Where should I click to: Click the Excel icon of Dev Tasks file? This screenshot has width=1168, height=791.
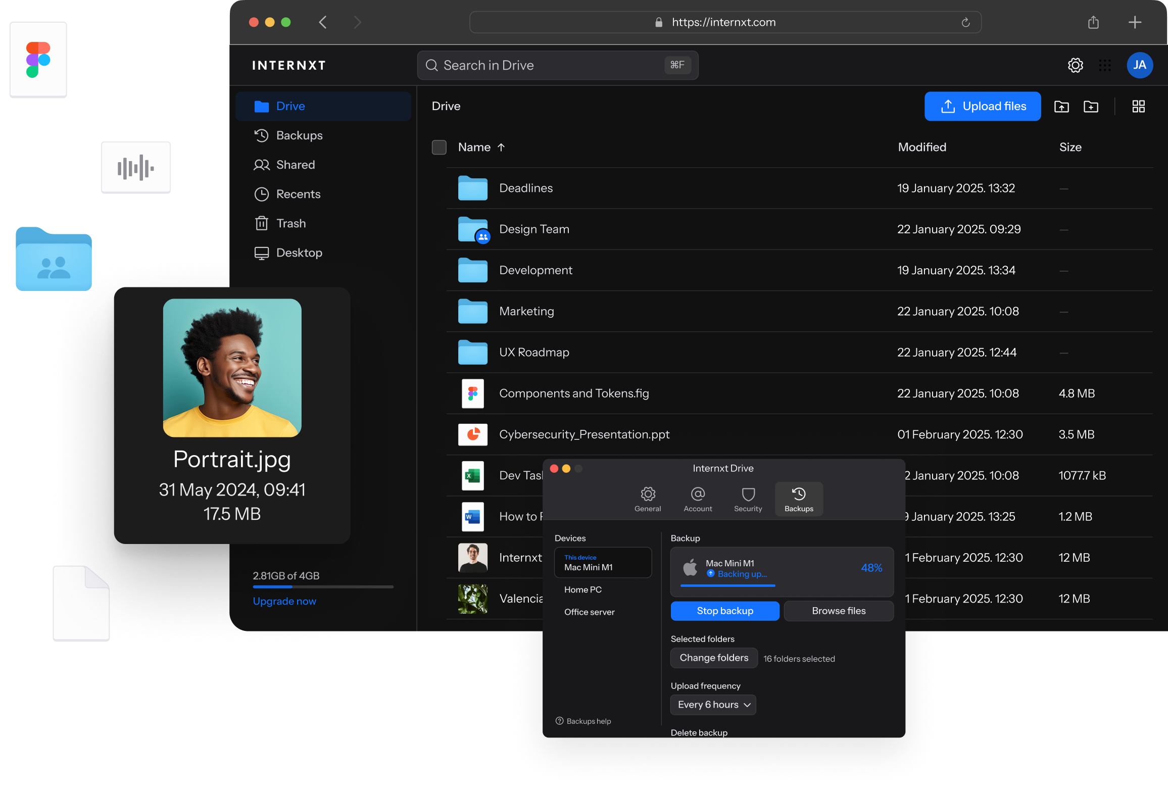(472, 475)
